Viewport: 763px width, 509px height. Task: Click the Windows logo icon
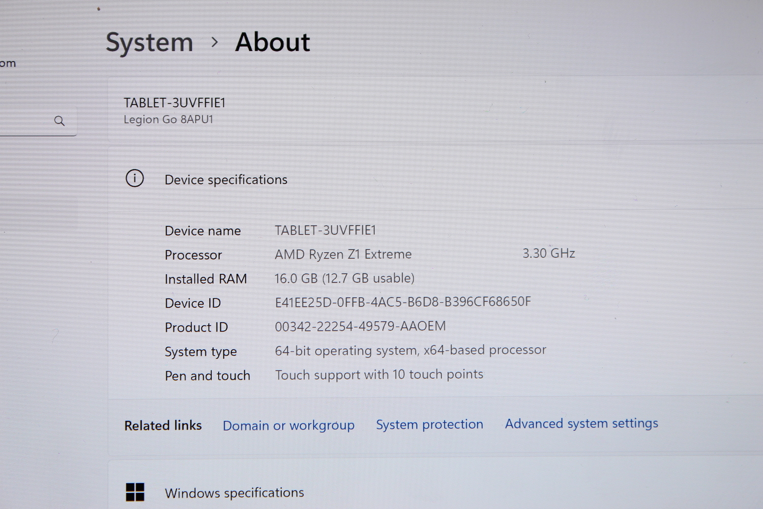tap(135, 492)
